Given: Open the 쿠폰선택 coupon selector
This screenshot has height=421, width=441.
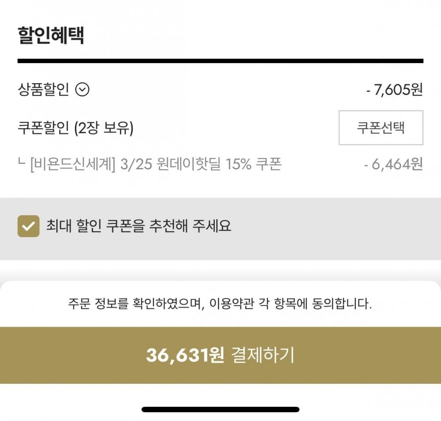Looking at the screenshot, I should 381,128.
